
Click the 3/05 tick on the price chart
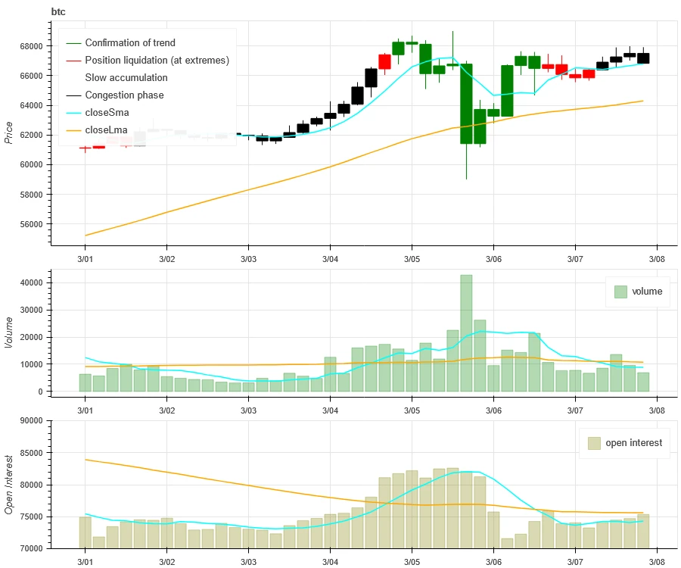tap(411, 257)
